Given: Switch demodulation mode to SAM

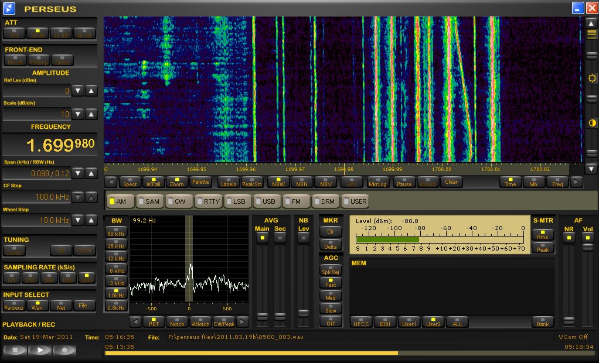Looking at the screenshot, I should click(149, 201).
